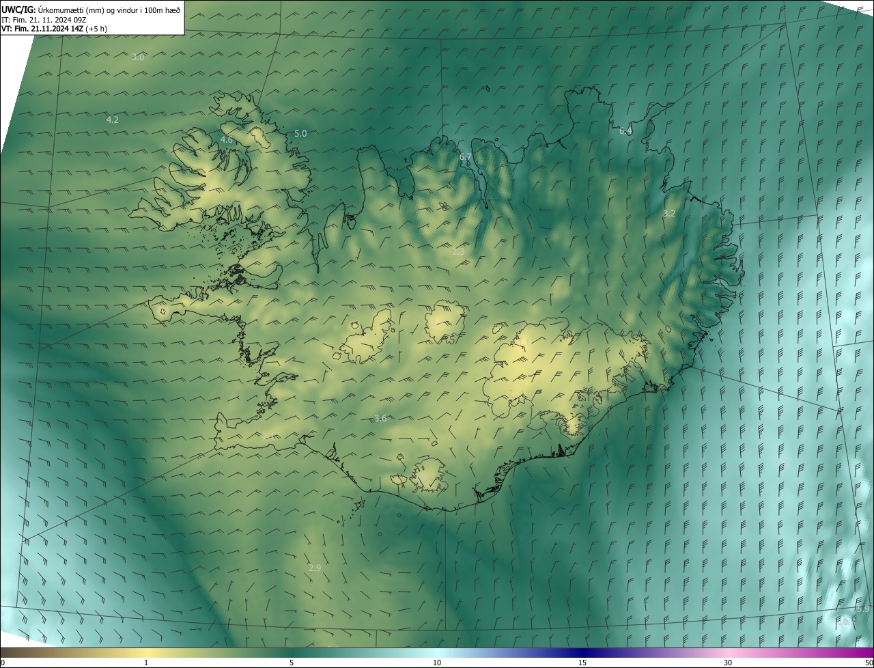Viewport: 874px width, 668px height.
Task: Click the colorbar tick label '1'
Action: click(146, 663)
